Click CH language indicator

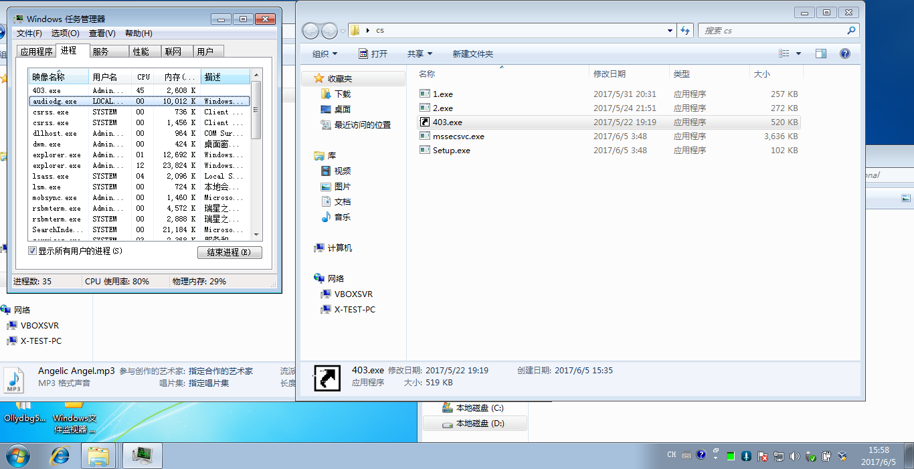(x=672, y=455)
